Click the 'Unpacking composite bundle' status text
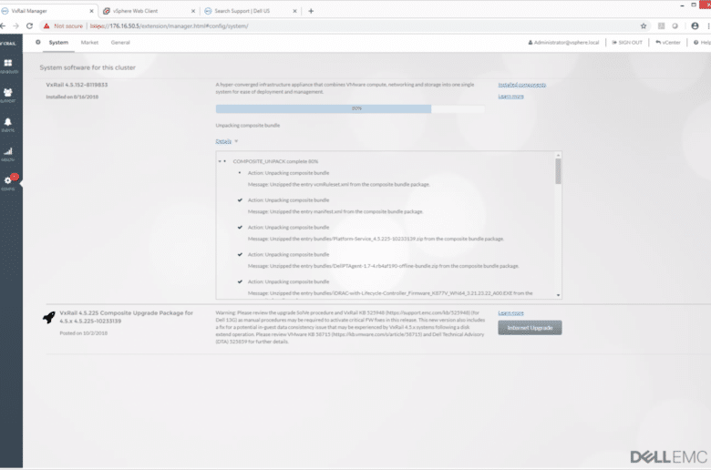The width and height of the screenshot is (711, 470). click(x=248, y=125)
